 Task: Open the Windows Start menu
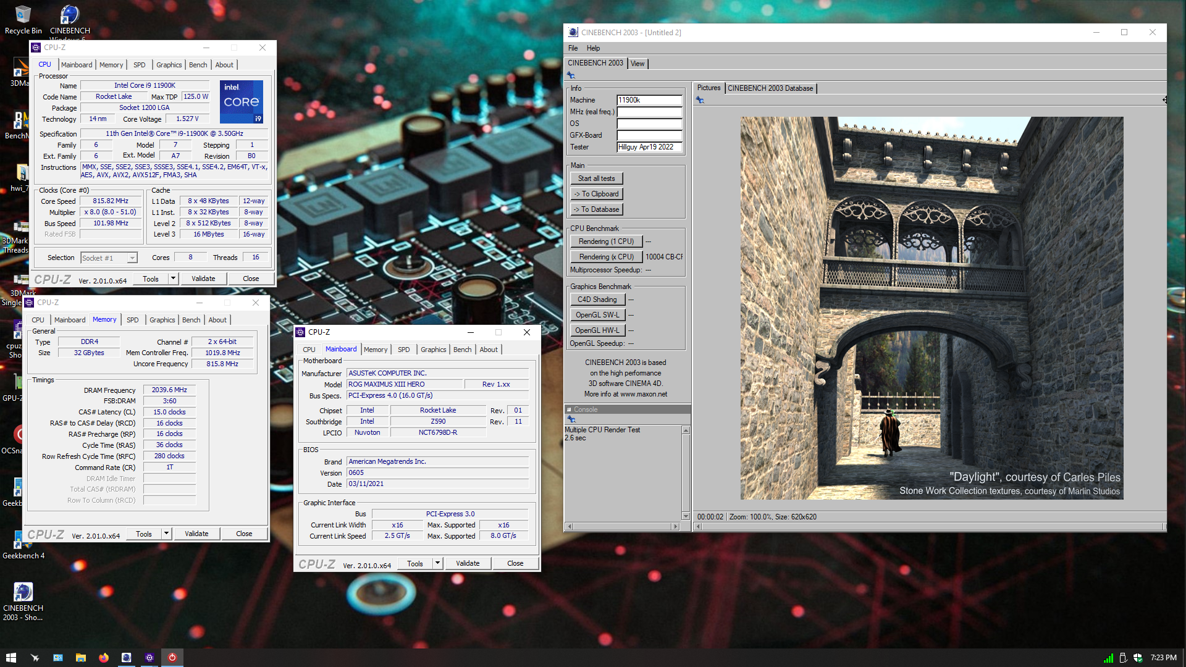pos(11,658)
